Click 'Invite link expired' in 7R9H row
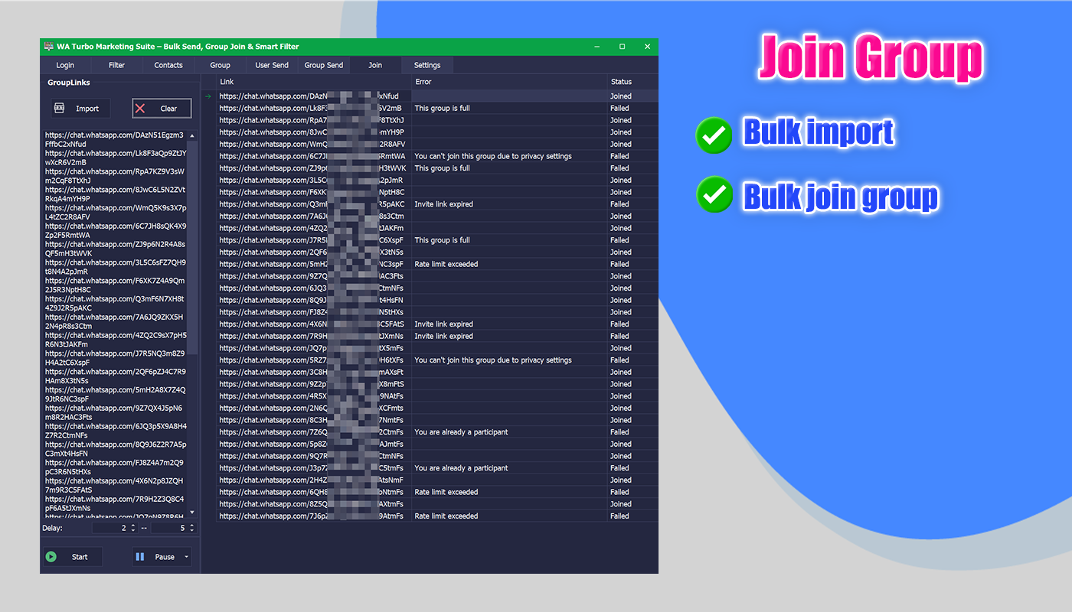This screenshot has height=612, width=1072. [x=444, y=336]
